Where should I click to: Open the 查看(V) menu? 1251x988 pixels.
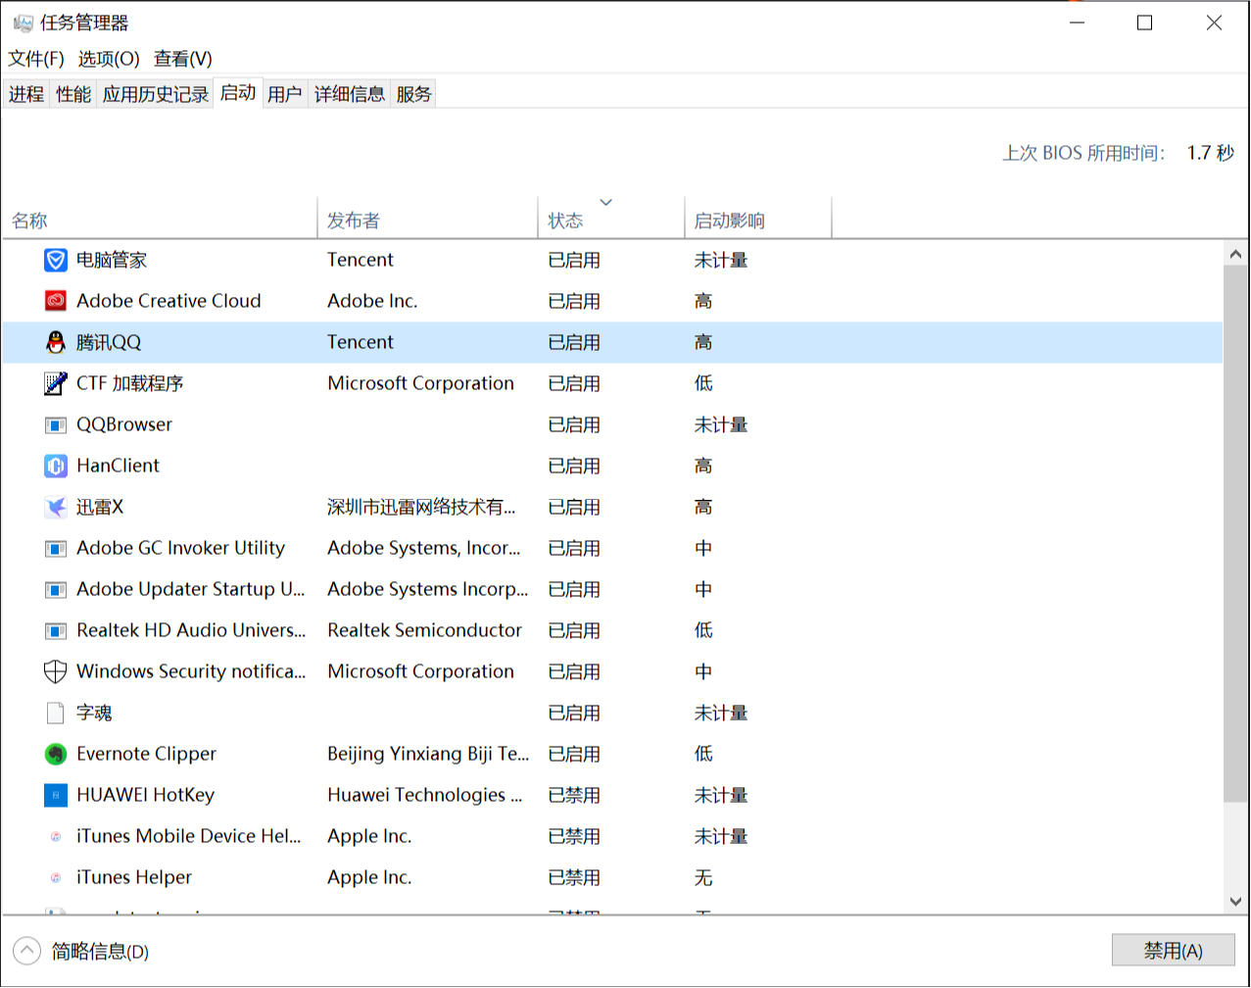183,59
